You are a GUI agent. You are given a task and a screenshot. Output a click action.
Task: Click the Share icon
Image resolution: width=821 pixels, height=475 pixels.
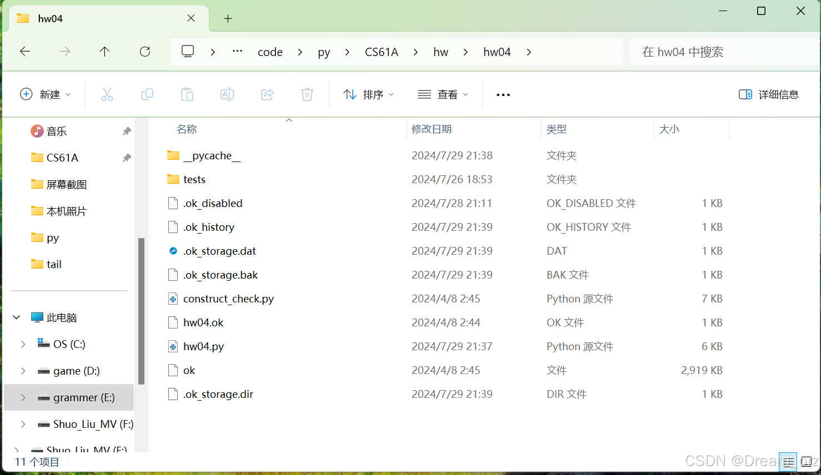267,94
